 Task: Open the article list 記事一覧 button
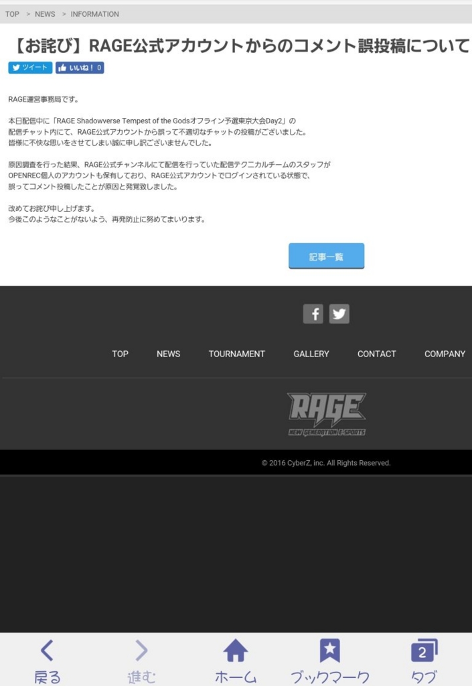(x=327, y=256)
